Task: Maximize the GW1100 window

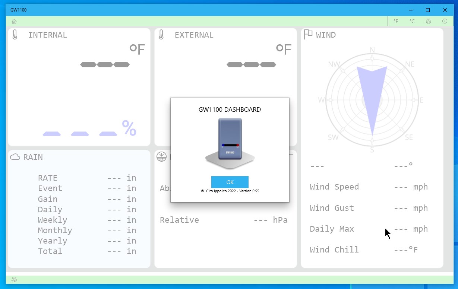Action: pos(428,10)
